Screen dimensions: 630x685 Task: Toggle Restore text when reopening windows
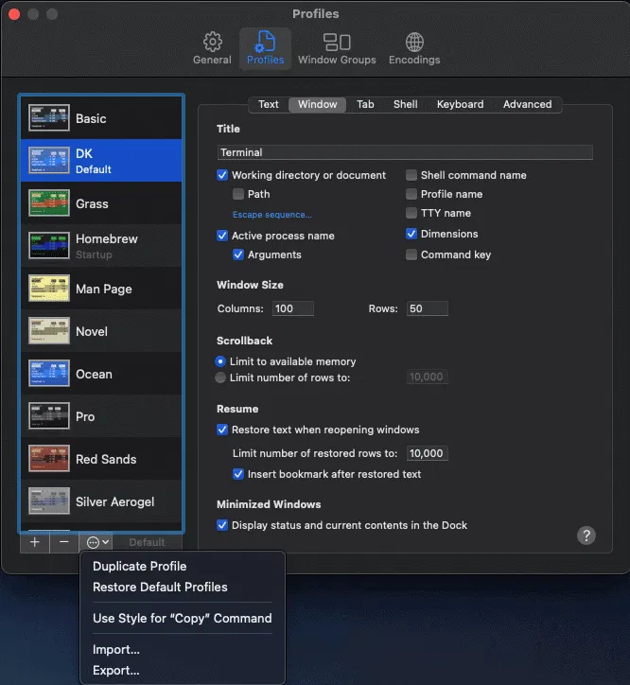[x=222, y=430]
